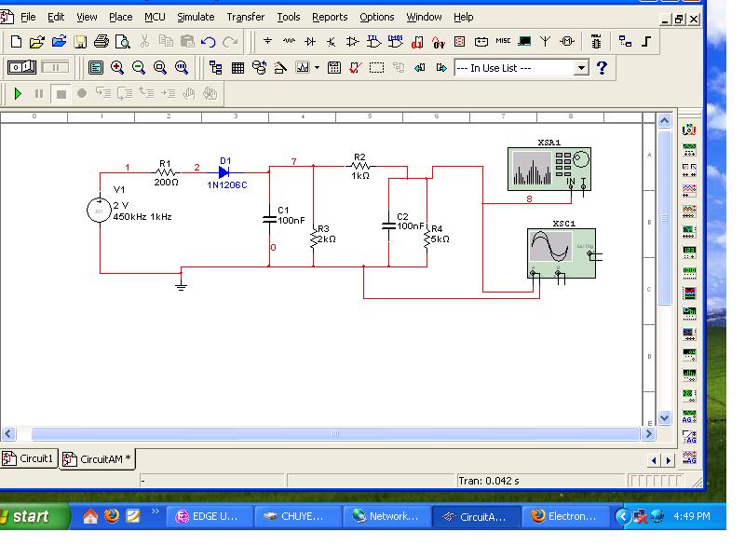Select the XSA1 spectrum analyzer on schematic
The height and width of the screenshot is (559, 745).
coord(549,169)
